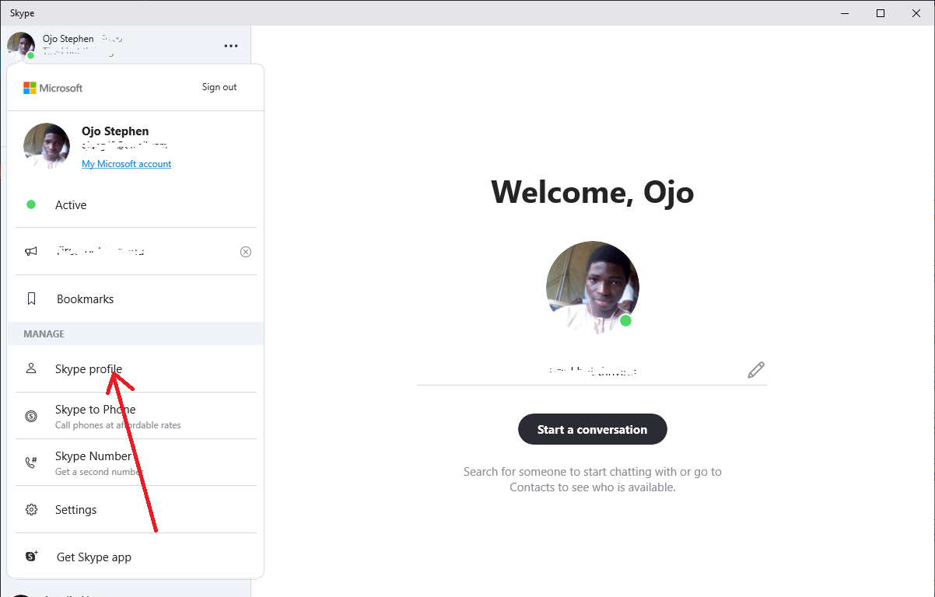Click "Call phones at affordable rates" text
This screenshot has width=935, height=597.
coord(118,425)
